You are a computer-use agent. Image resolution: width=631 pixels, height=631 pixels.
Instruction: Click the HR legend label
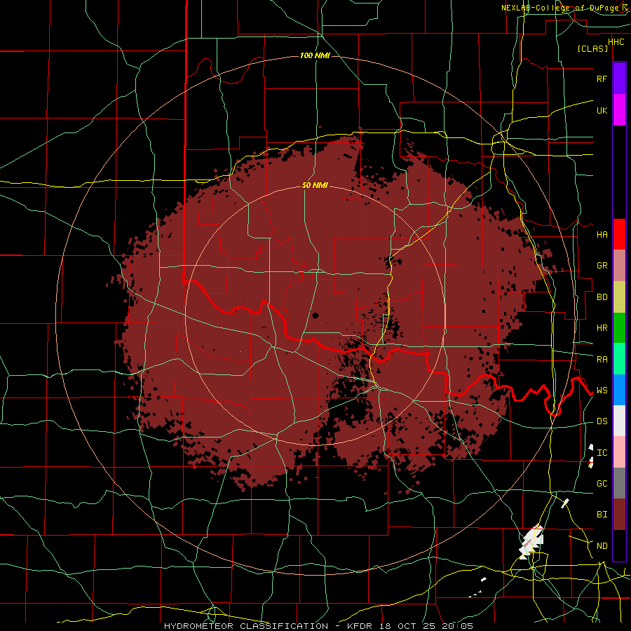point(602,328)
